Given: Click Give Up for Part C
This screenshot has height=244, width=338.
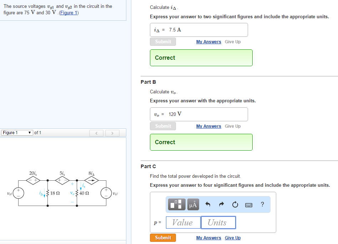Looking at the screenshot, I should coord(233,238).
